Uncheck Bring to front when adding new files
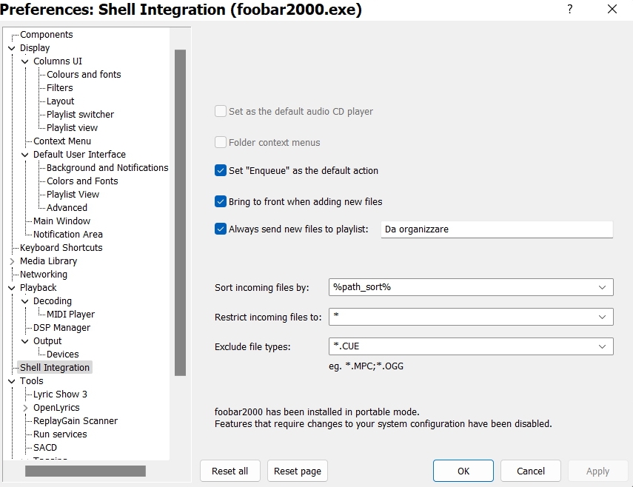Viewport: 633px width, 487px height. [221, 201]
